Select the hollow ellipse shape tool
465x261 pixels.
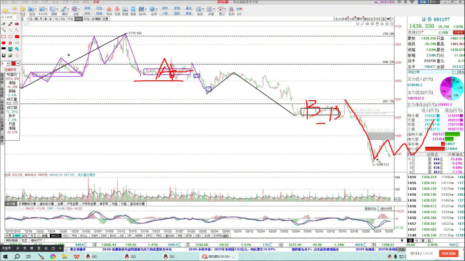coord(10,36)
